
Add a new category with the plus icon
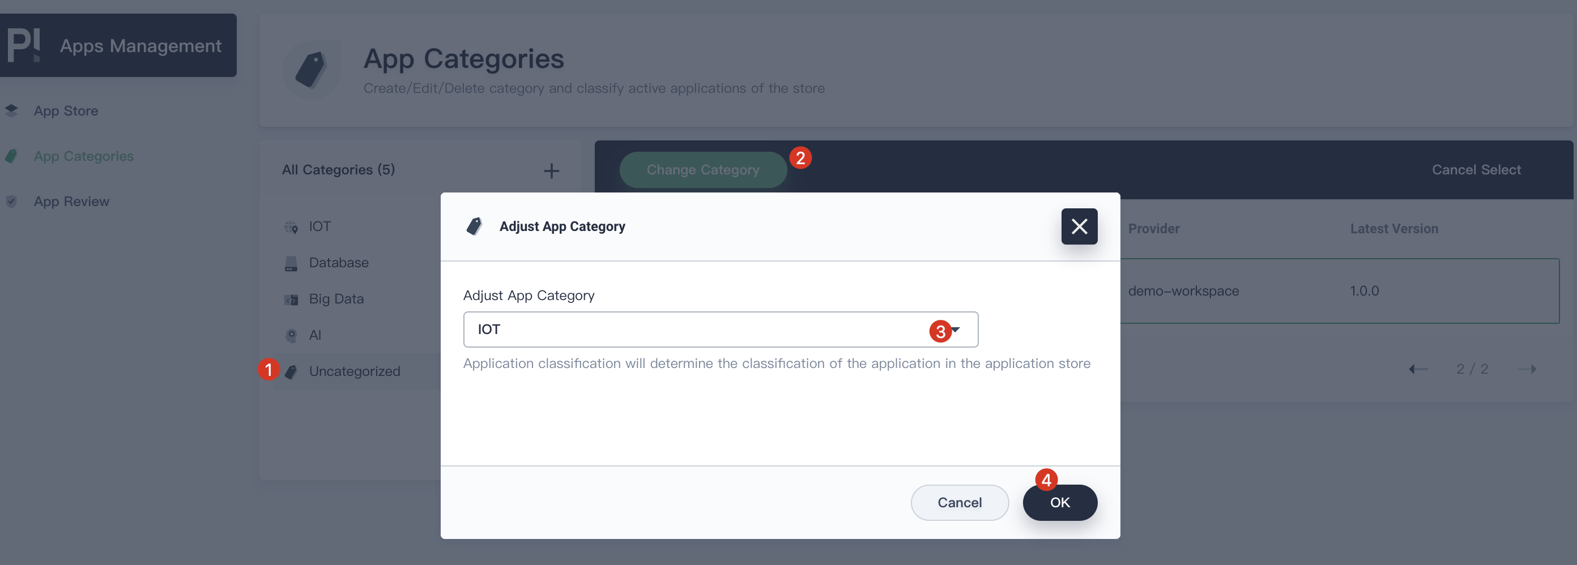(x=551, y=171)
